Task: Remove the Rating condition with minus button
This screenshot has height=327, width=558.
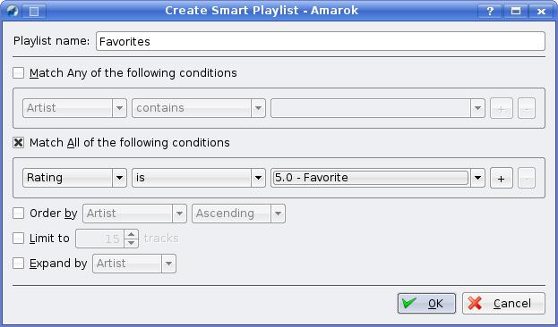Action: click(527, 178)
